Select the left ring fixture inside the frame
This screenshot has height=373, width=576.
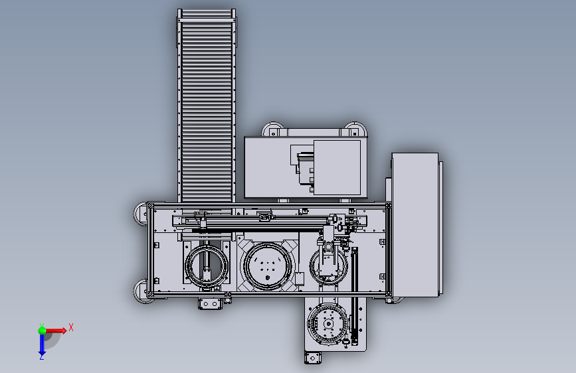coord(207,265)
